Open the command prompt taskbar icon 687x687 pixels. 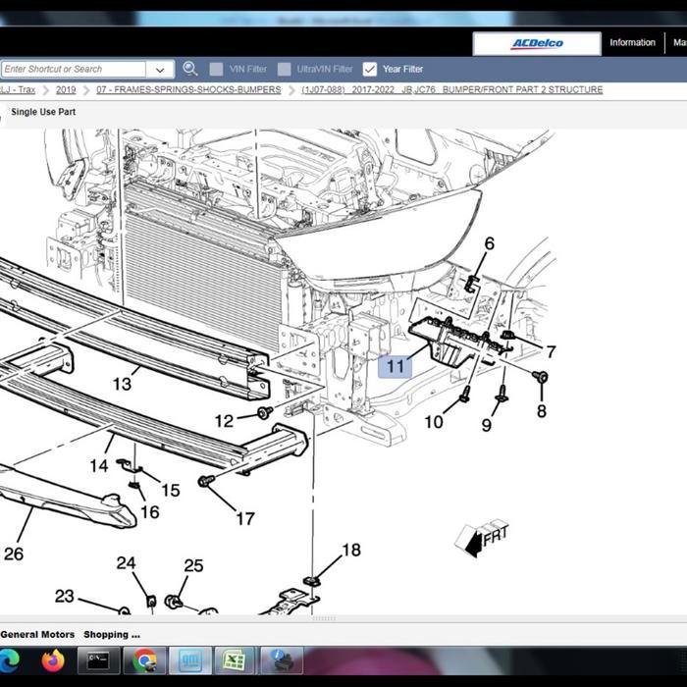(98, 661)
